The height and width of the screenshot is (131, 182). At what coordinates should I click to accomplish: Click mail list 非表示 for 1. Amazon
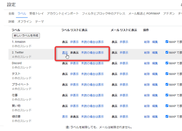(124, 42)
